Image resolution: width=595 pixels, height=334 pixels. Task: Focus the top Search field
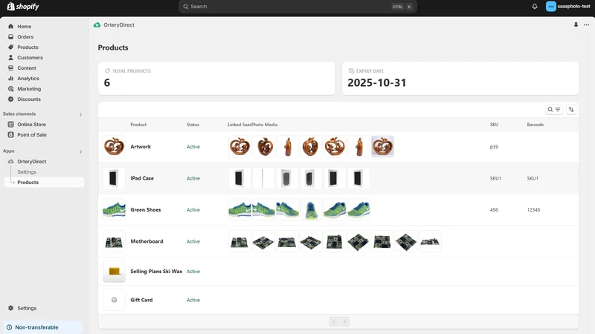[297, 7]
